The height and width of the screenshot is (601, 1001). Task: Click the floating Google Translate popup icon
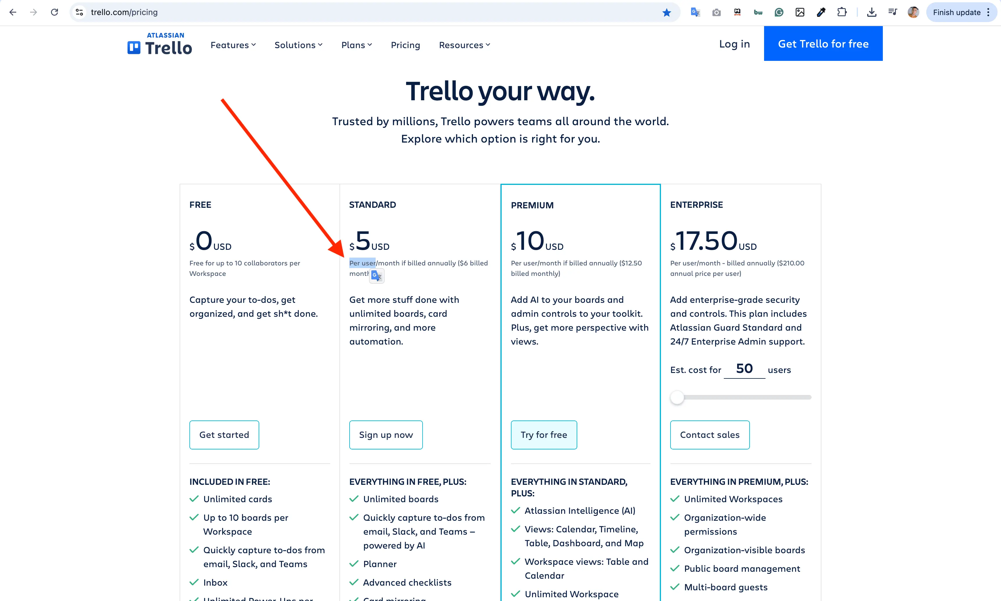click(x=377, y=276)
